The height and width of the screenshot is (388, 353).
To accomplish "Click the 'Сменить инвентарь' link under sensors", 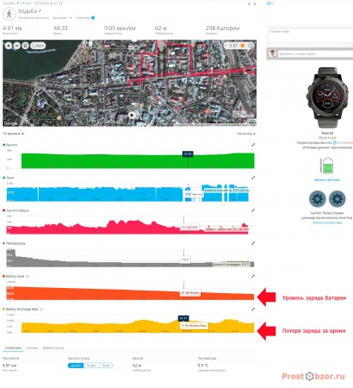I will pos(327,222).
